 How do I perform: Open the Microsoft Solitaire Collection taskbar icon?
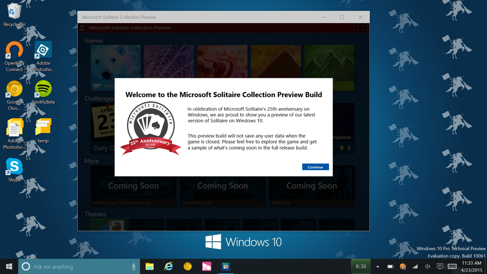[226, 266]
